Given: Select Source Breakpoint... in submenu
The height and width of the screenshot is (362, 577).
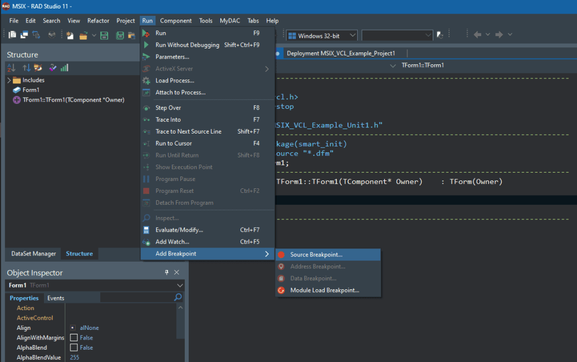Looking at the screenshot, I should click(328, 255).
